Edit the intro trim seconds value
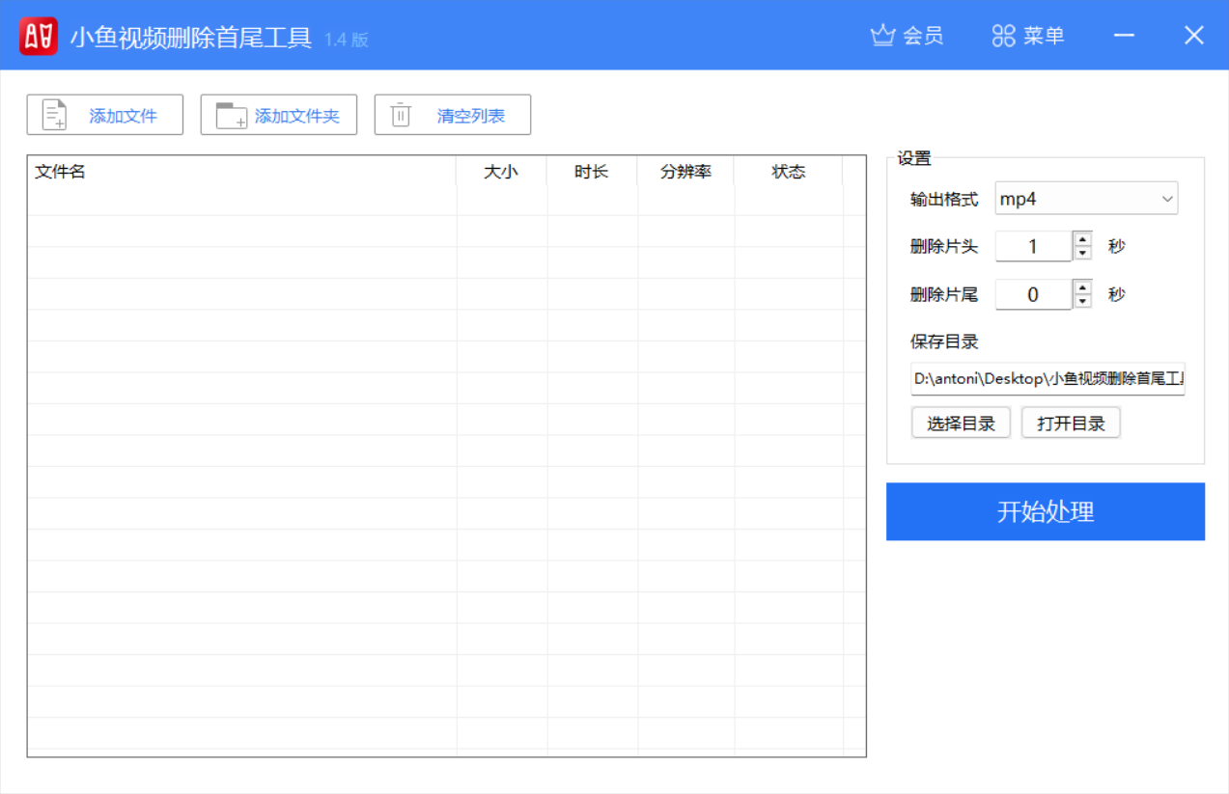The image size is (1229, 794). [1033, 246]
